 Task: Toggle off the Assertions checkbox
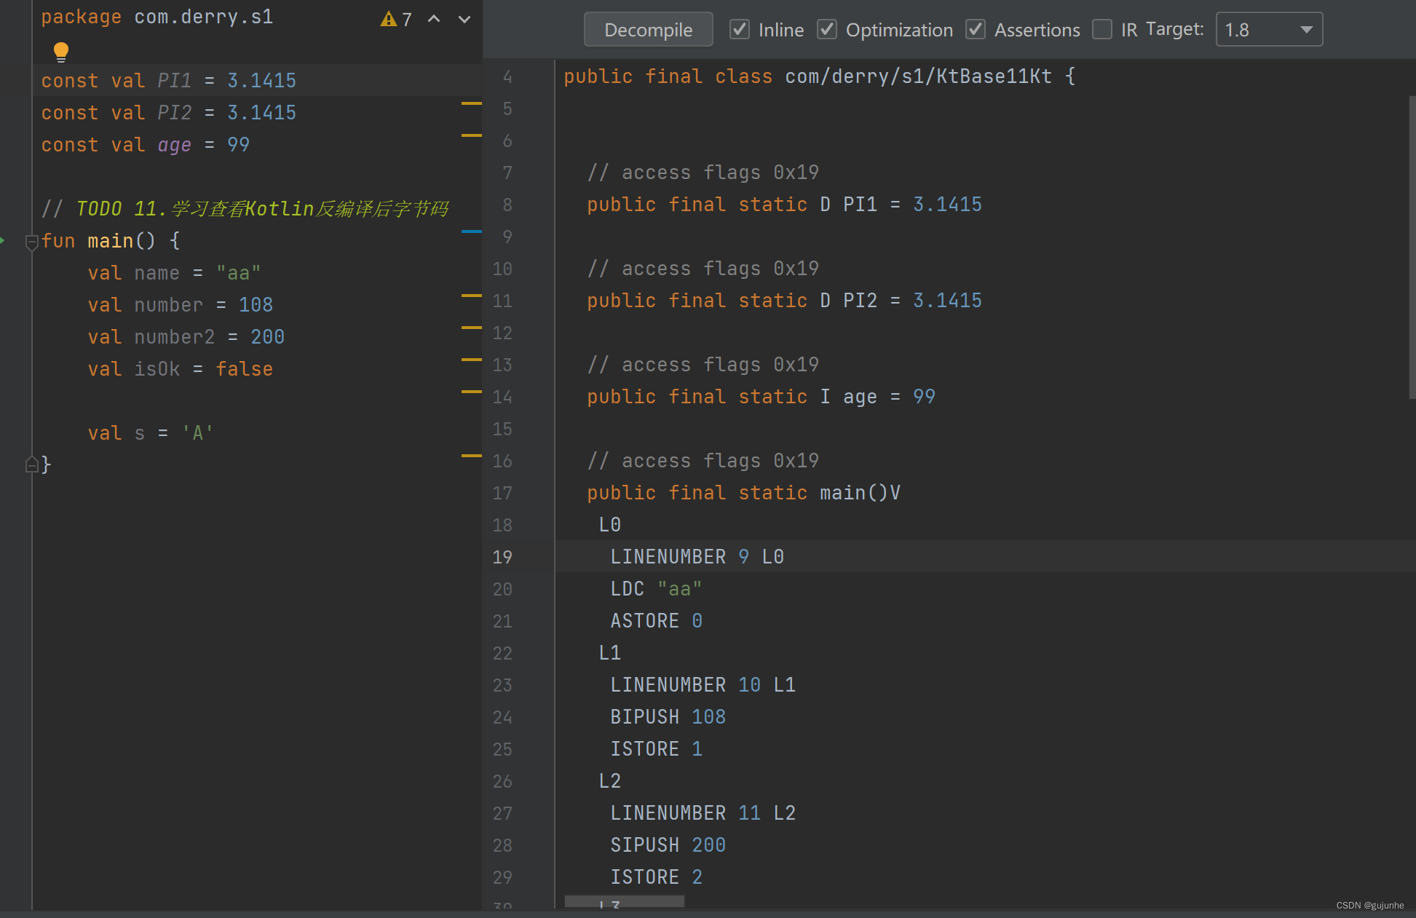point(976,30)
